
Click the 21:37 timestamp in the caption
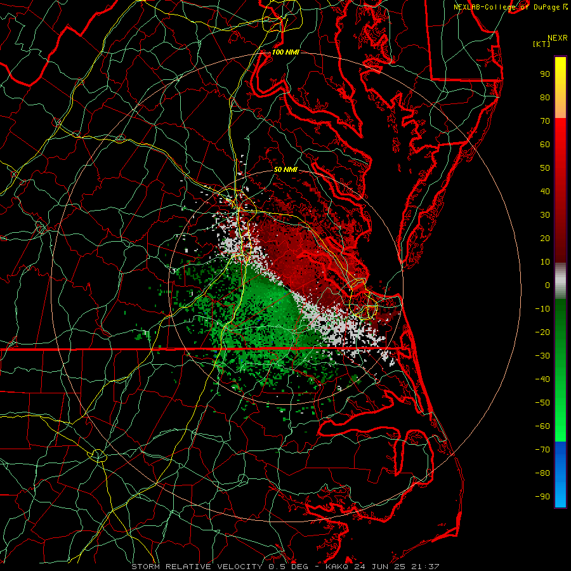tap(425, 567)
